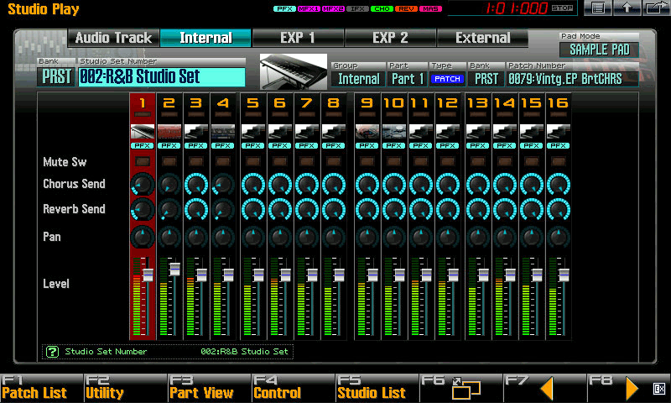Click the Level fader for part 1

click(148, 275)
